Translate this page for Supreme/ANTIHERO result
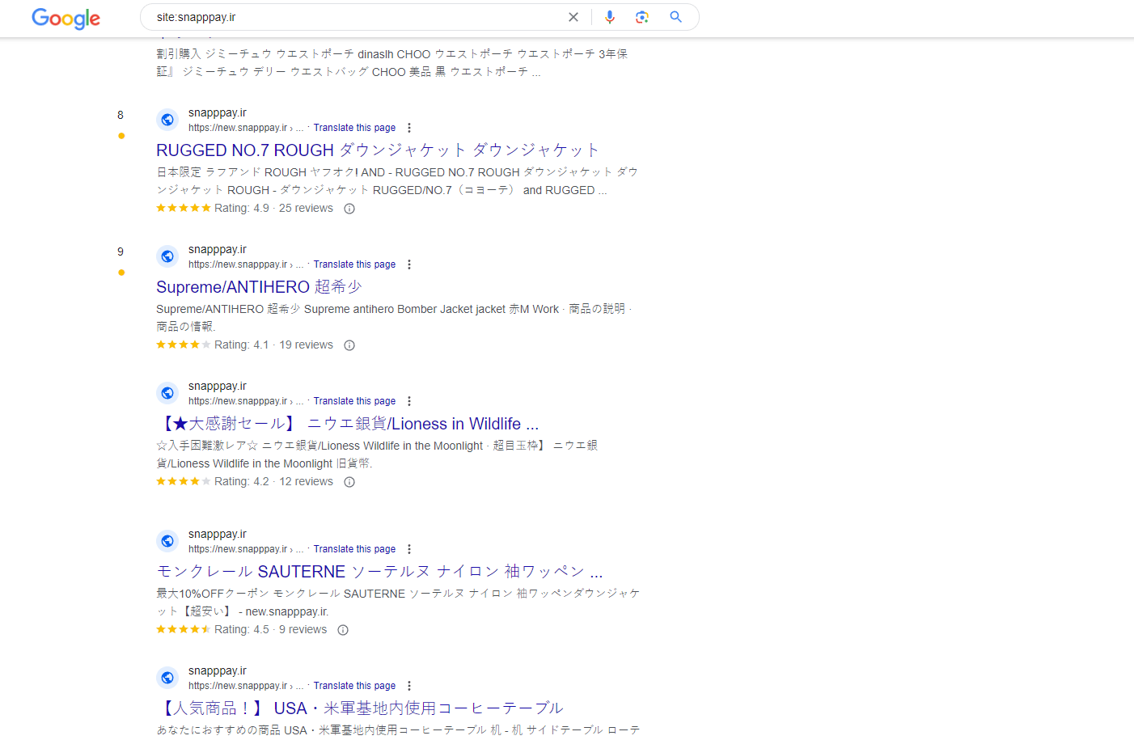The height and width of the screenshot is (740, 1134). click(x=354, y=264)
